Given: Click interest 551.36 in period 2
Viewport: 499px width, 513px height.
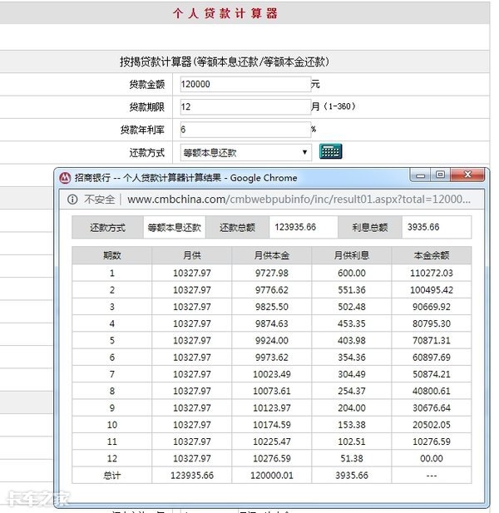Looking at the screenshot, I should pos(352,290).
